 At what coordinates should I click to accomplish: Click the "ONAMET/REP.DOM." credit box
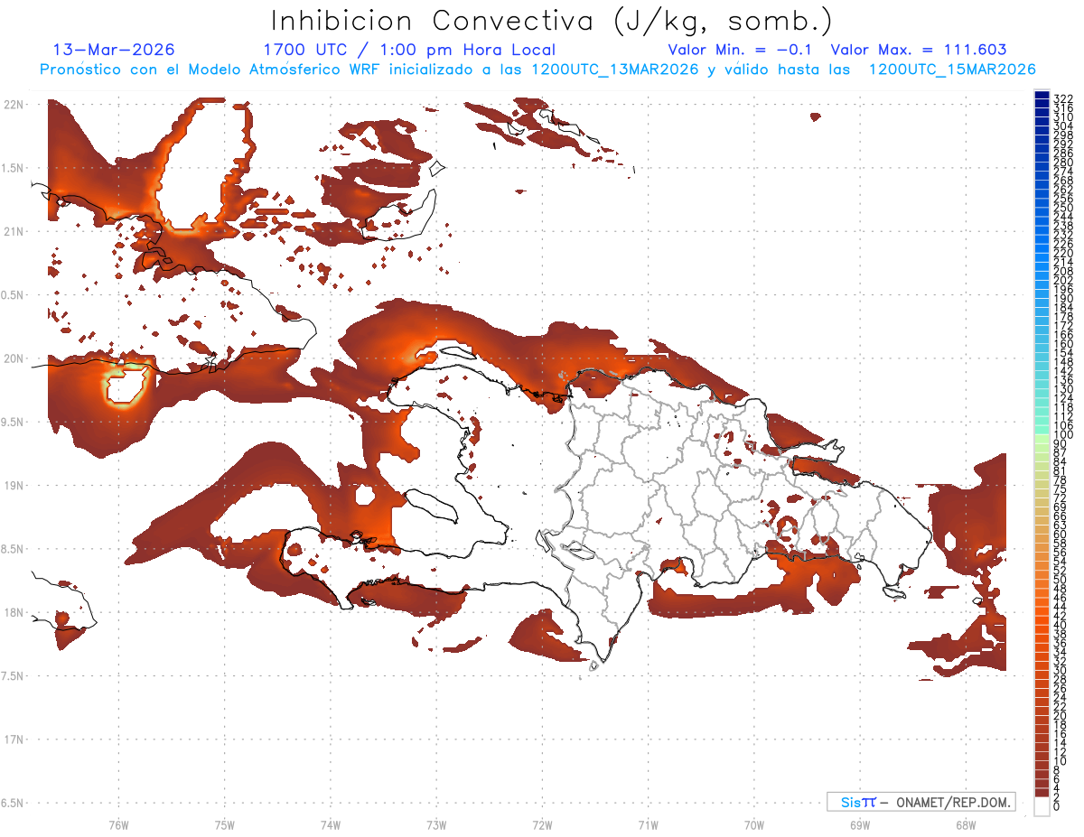coord(921,802)
